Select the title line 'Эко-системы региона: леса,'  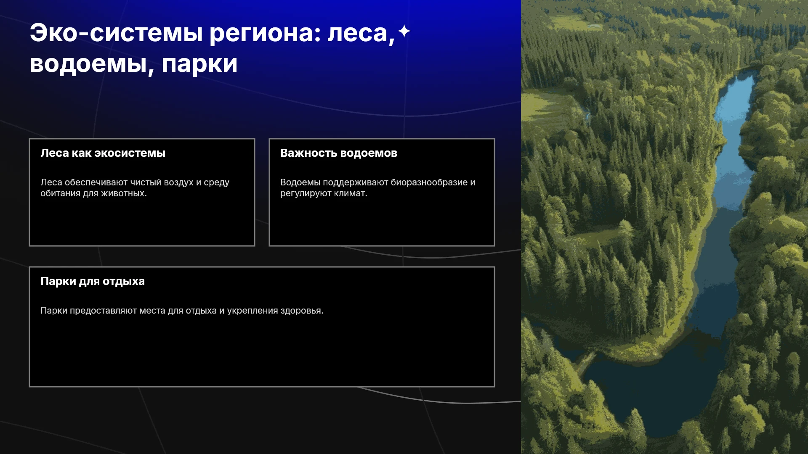pyautogui.click(x=213, y=33)
